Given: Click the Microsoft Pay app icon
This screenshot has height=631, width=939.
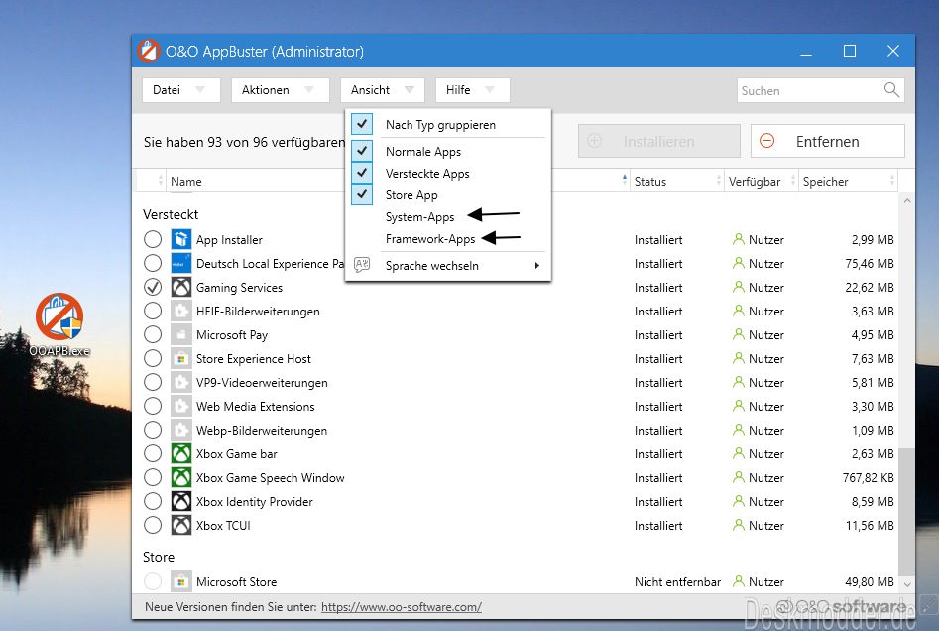Looking at the screenshot, I should click(x=180, y=335).
